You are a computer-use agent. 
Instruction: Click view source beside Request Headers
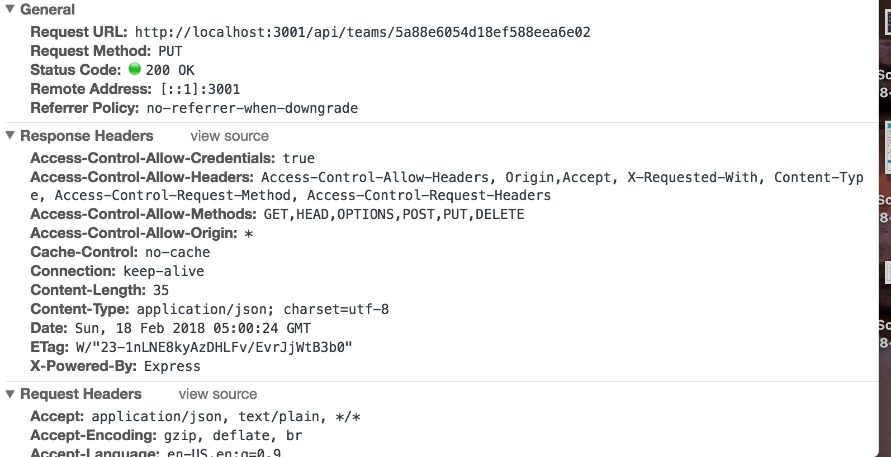click(217, 394)
